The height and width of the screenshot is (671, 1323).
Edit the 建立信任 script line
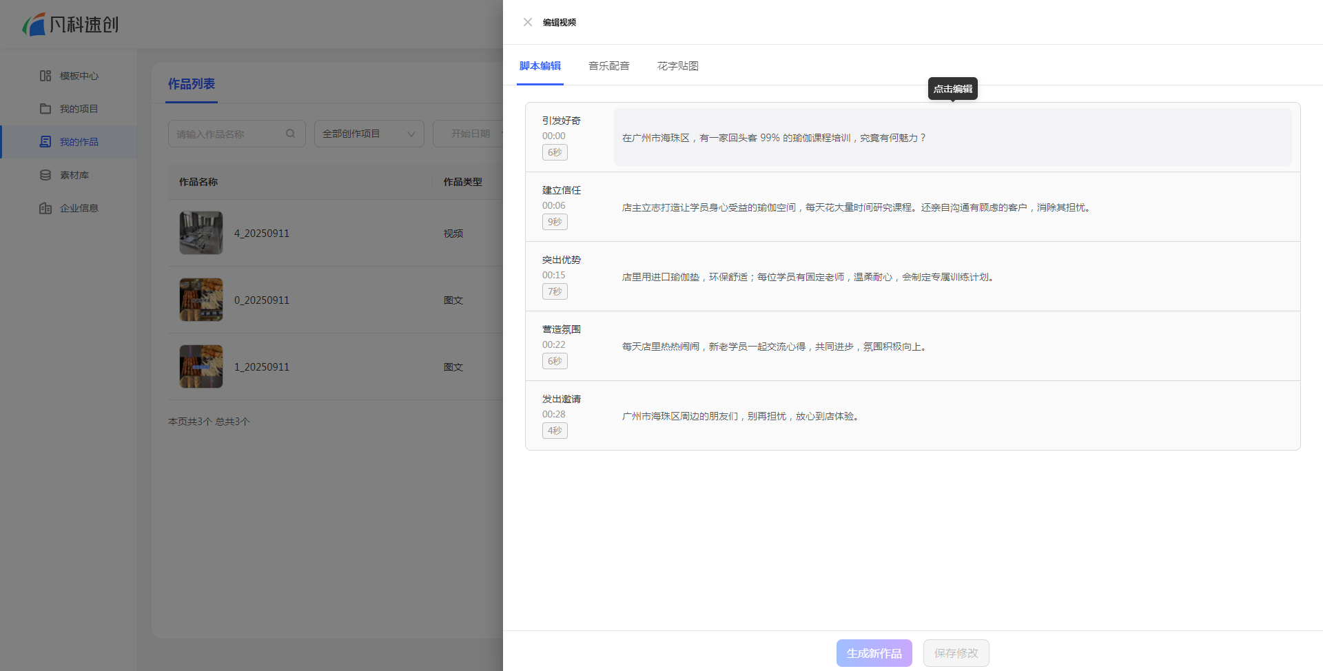[855, 207]
